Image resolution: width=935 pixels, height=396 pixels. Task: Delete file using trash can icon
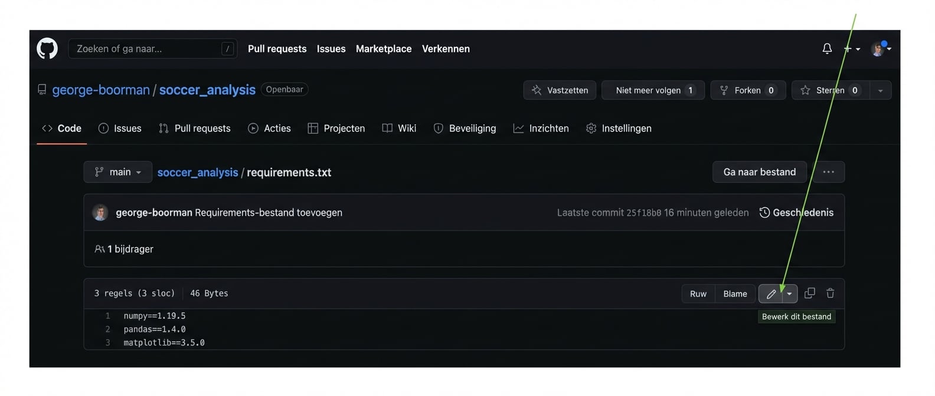point(830,293)
